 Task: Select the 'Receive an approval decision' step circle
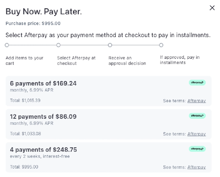point(110,45)
